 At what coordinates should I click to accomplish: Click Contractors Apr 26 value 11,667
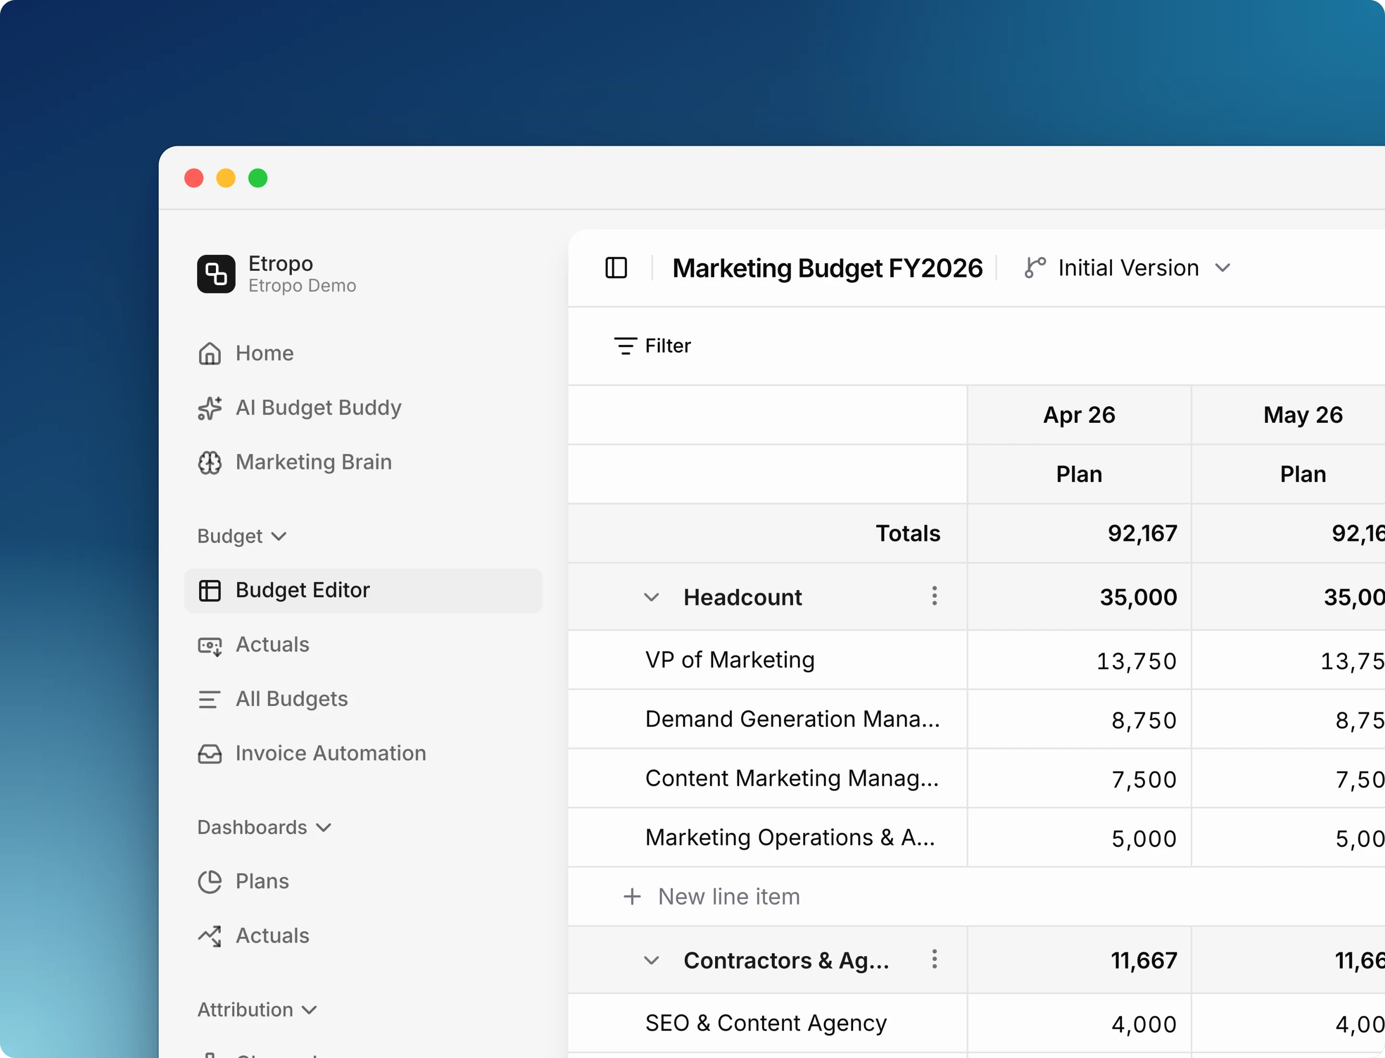(1144, 960)
